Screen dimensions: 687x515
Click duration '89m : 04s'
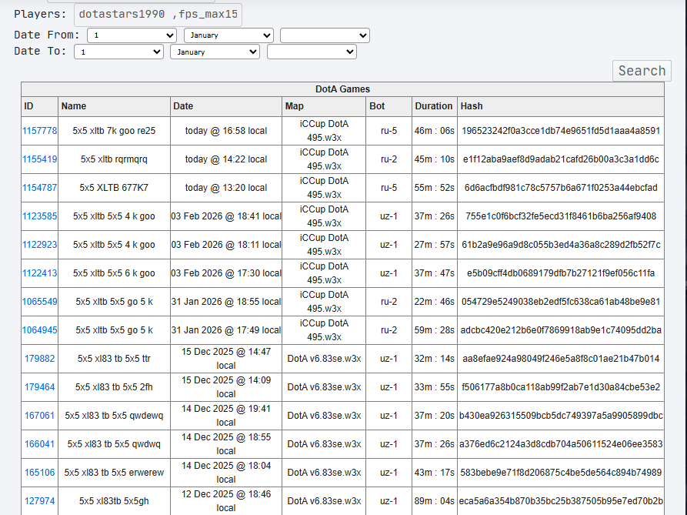point(434,501)
